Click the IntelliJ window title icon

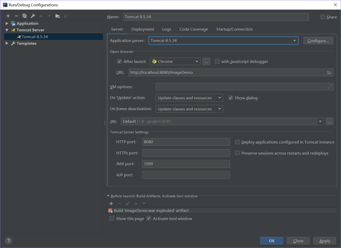coord(5,5)
